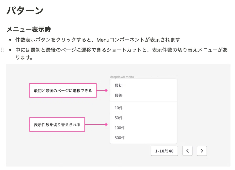Click the lower pink diamond connector marker

pyautogui.click(x=106, y=124)
